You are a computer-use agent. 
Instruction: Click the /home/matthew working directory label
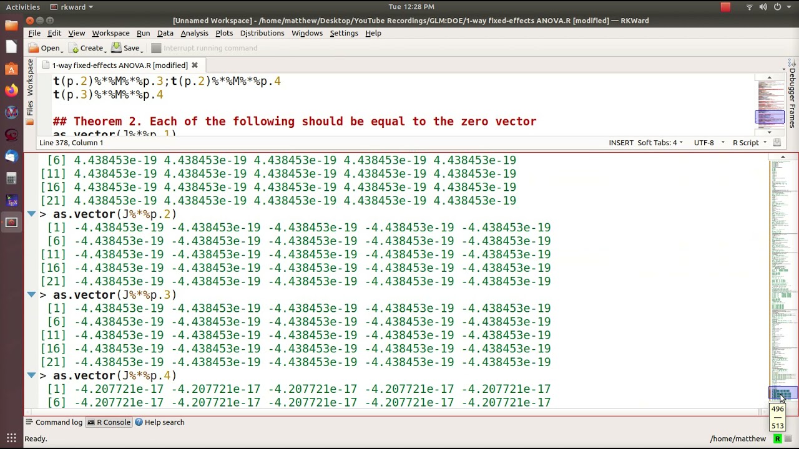click(x=738, y=438)
